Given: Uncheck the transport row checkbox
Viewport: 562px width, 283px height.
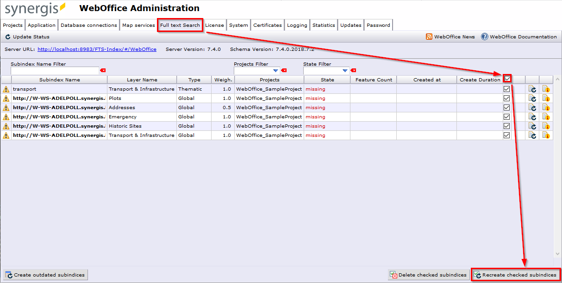Looking at the screenshot, I should pyautogui.click(x=507, y=89).
